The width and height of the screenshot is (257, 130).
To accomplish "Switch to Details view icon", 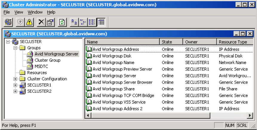I will click(x=101, y=22).
